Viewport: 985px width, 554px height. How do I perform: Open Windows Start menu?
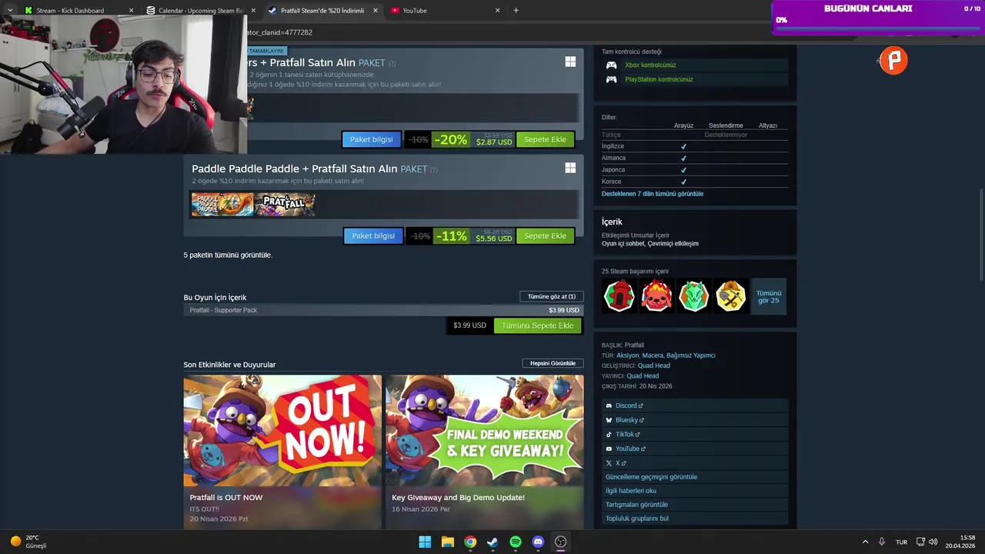[x=425, y=542]
